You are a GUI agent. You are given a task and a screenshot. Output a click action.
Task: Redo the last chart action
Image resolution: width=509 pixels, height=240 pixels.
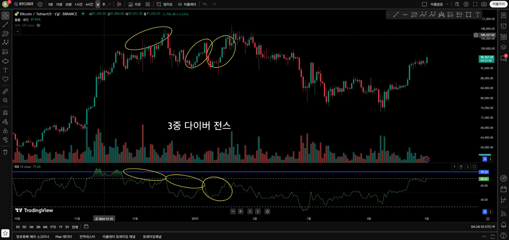tap(214, 4)
